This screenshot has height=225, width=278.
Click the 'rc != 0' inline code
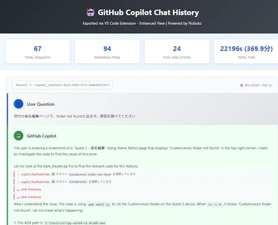pyautogui.click(x=215, y=204)
